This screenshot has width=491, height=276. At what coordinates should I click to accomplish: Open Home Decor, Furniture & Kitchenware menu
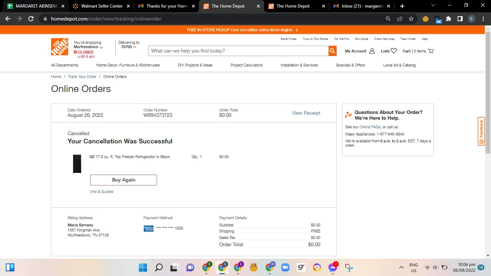point(128,65)
